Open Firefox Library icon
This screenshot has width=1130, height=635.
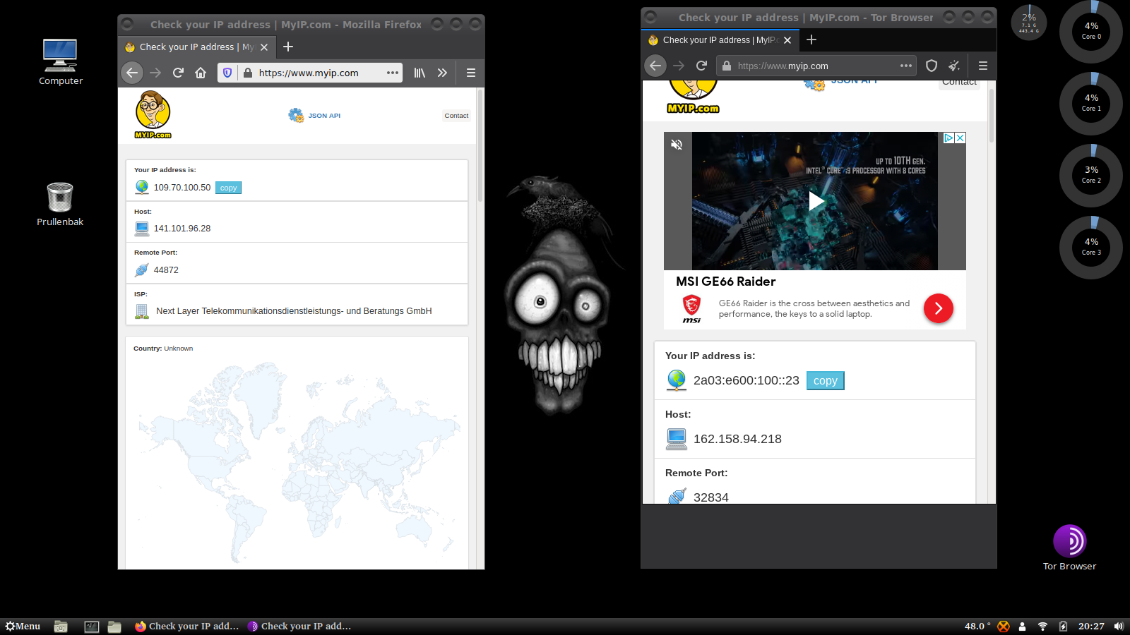coord(420,73)
